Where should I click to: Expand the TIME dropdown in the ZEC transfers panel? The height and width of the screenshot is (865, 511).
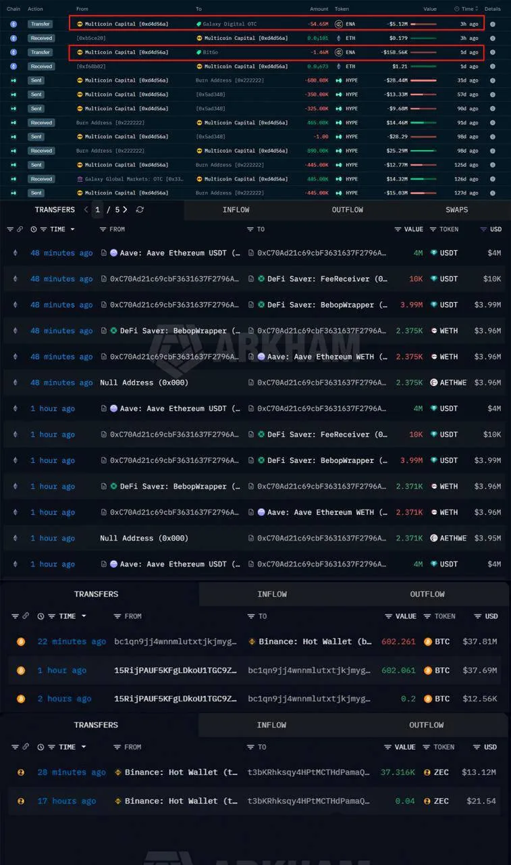coord(68,747)
